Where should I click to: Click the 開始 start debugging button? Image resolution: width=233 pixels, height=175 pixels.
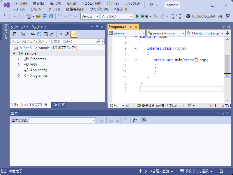click(142, 16)
